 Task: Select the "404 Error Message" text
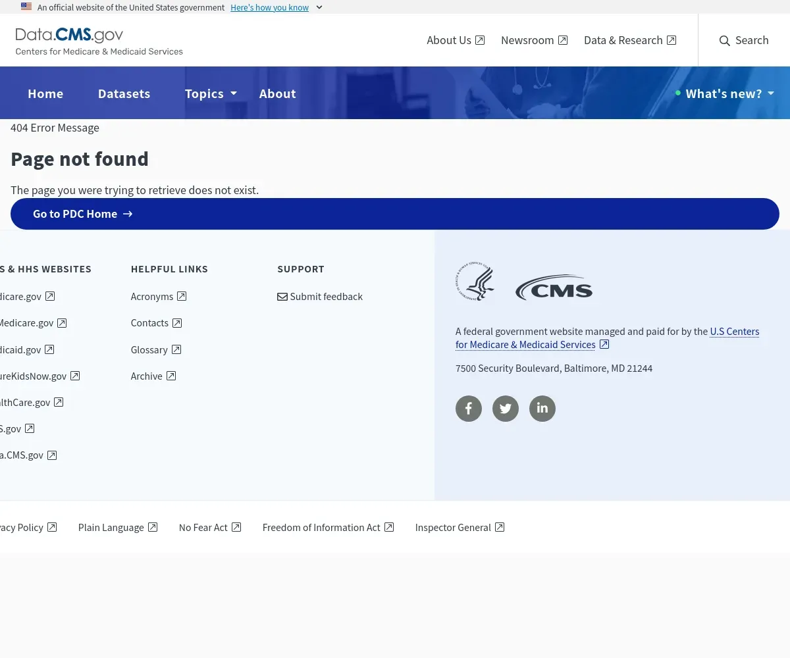tap(55, 128)
